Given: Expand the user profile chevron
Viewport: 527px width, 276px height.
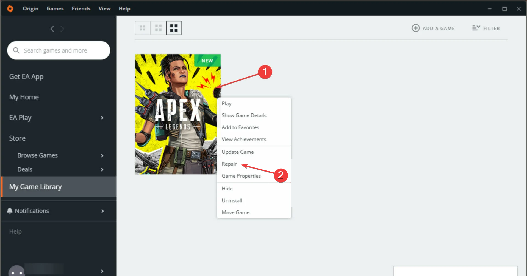Looking at the screenshot, I should [x=102, y=271].
